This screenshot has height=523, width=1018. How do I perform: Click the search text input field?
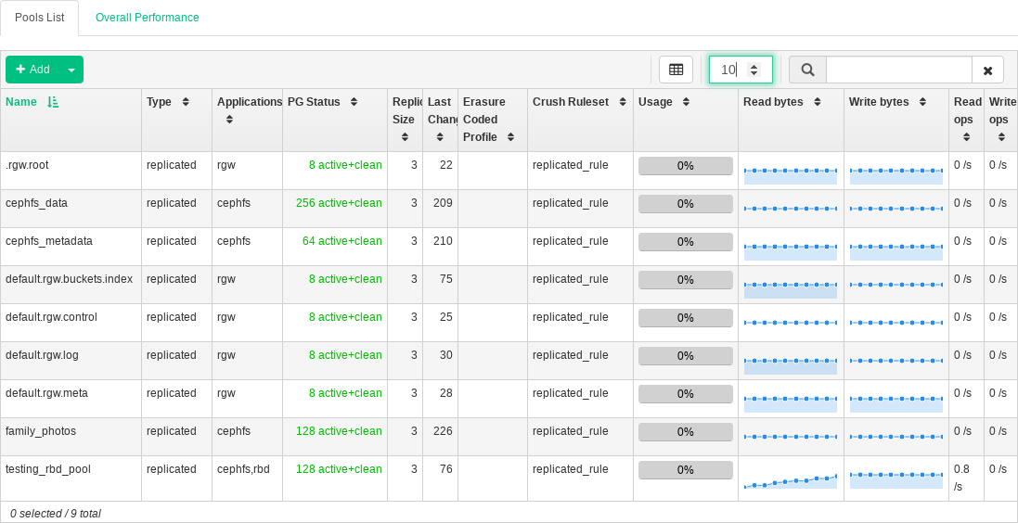[898, 70]
